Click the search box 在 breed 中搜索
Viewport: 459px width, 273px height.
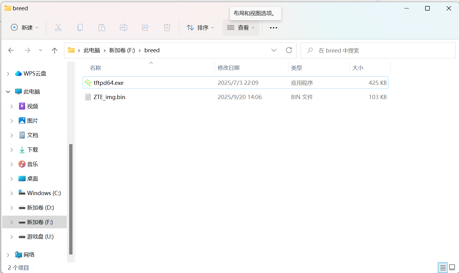click(x=378, y=50)
